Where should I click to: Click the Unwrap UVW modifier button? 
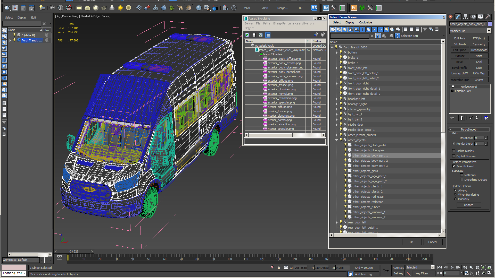coord(459,73)
